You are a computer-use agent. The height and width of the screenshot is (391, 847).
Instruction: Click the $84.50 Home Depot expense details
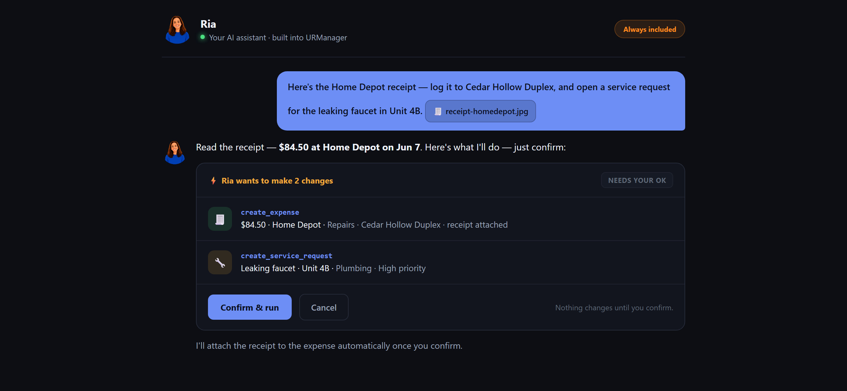coord(374,225)
